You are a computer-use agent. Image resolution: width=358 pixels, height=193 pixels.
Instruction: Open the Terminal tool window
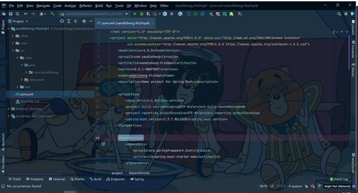pyautogui.click(x=57, y=179)
